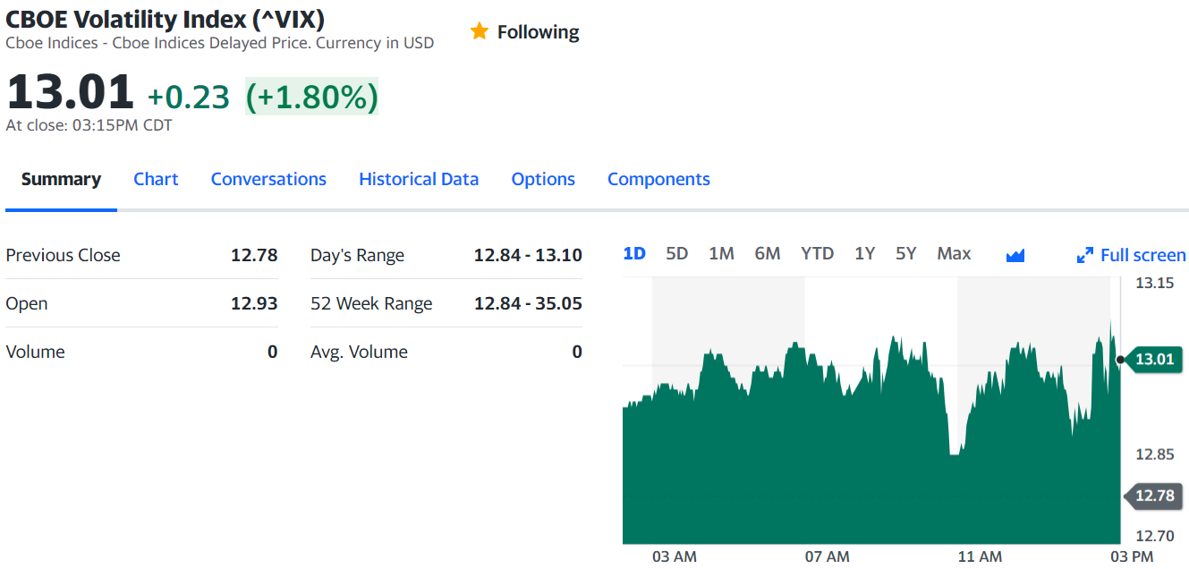The height and width of the screenshot is (569, 1189).
Task: Click the (+1.80%) percent change badge
Action: [312, 97]
